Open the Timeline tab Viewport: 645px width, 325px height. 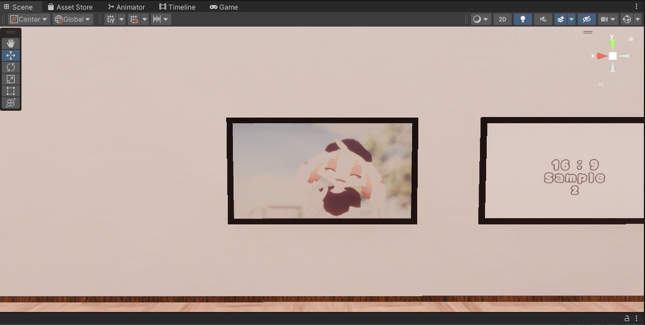pyautogui.click(x=177, y=7)
